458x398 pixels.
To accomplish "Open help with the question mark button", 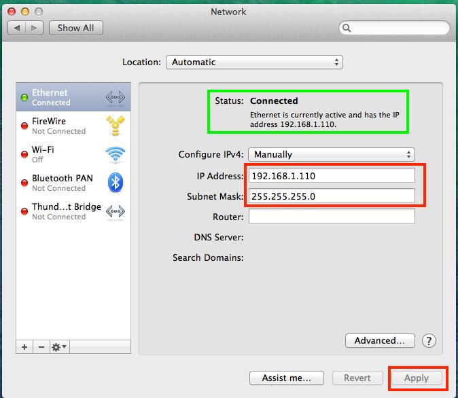I will 429,340.
